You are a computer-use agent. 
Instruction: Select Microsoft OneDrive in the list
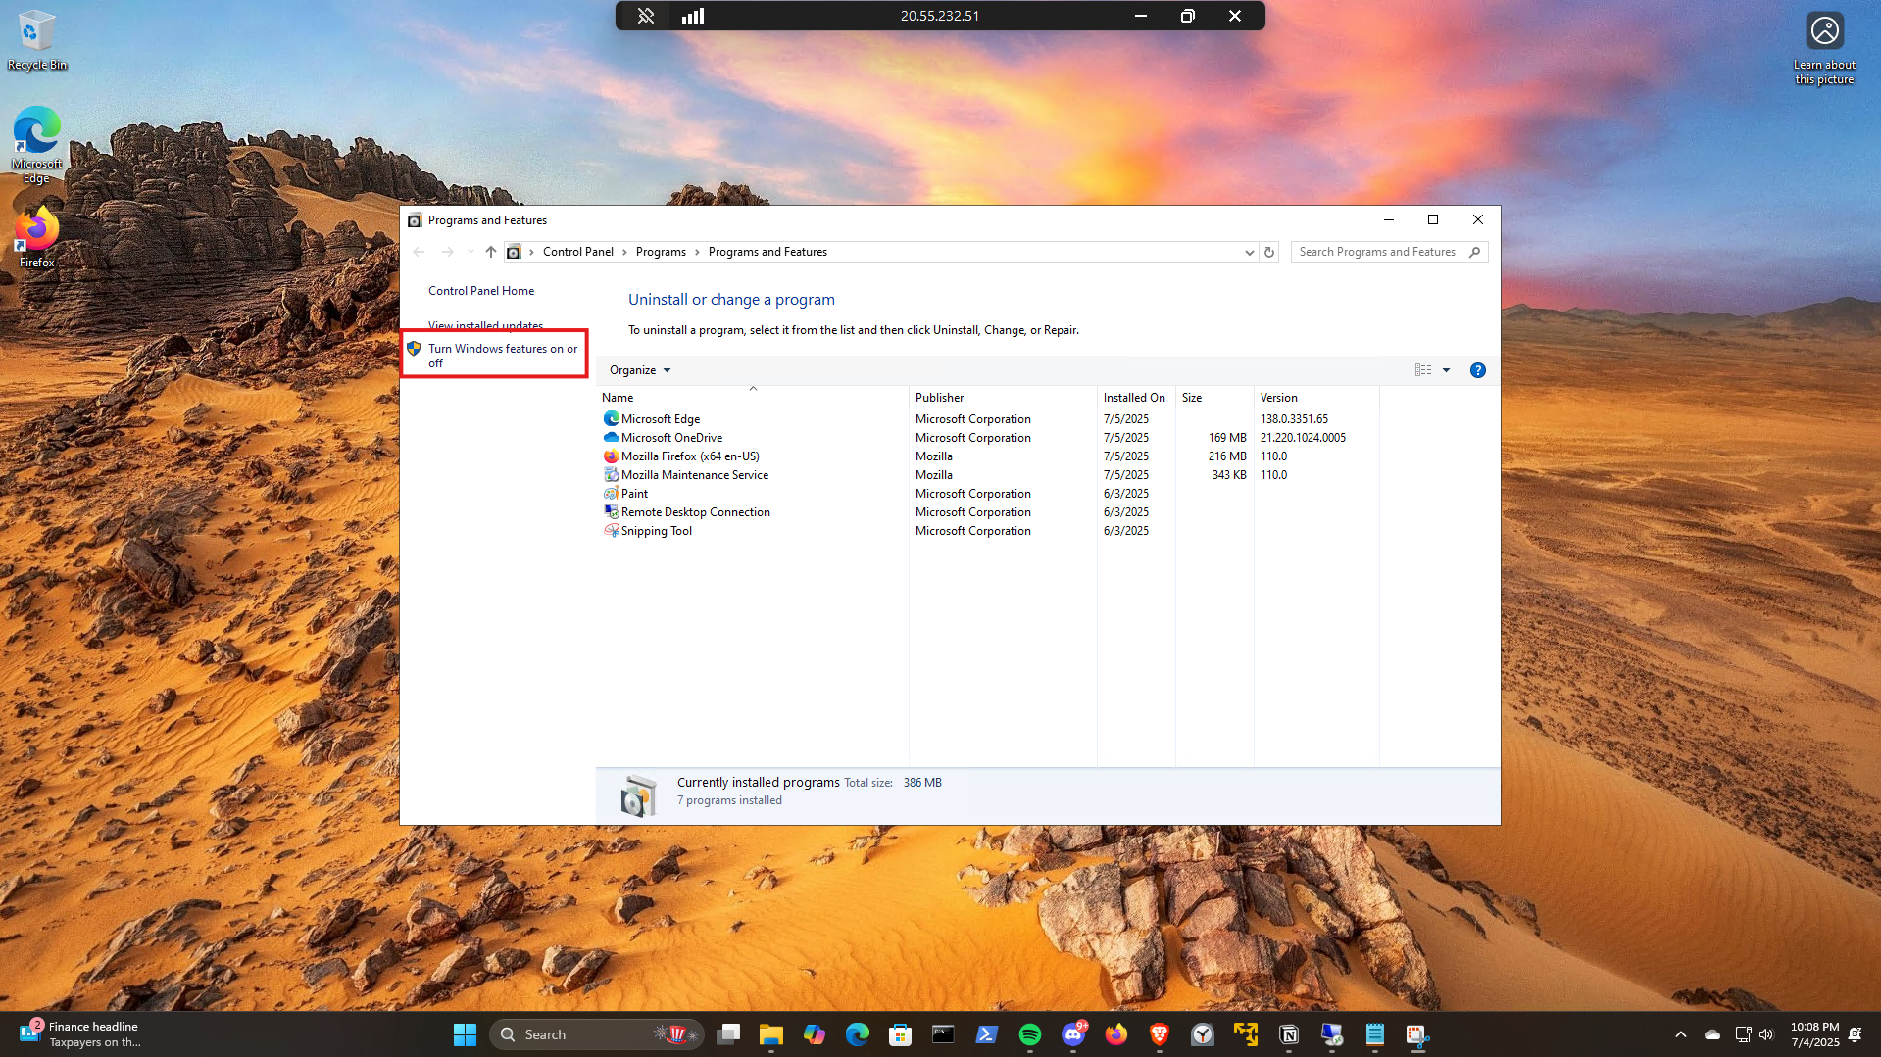tap(671, 438)
